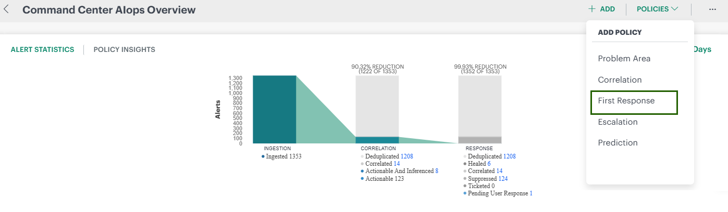
Task: Click the dark teal Ingestion bar
Action: pyautogui.click(x=274, y=109)
